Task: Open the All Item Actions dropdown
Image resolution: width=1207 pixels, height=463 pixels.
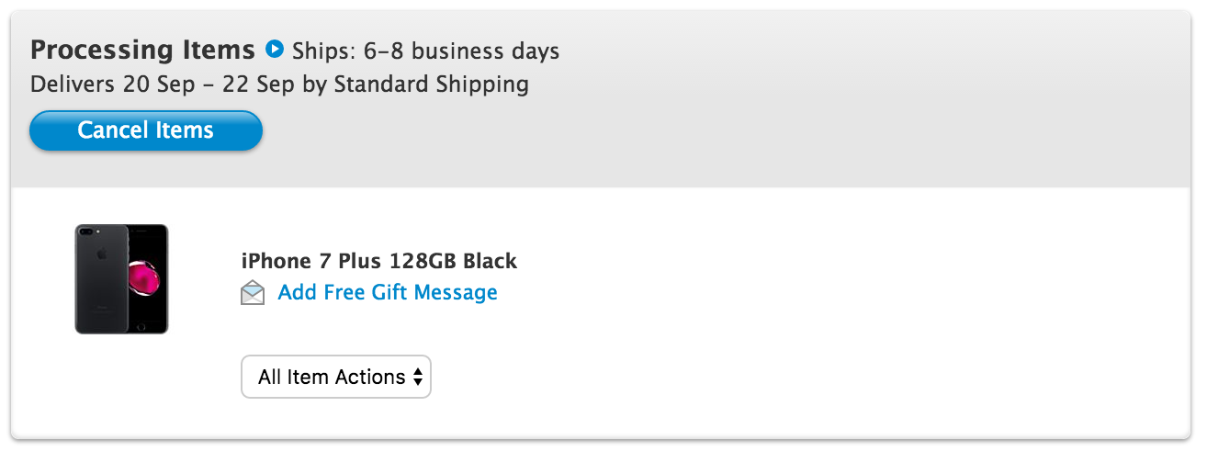Action: click(x=335, y=377)
